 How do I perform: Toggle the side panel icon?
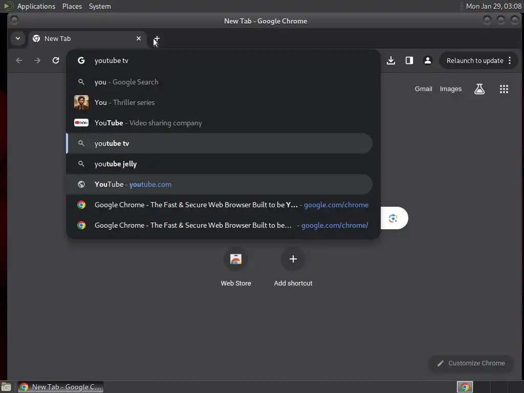409,60
